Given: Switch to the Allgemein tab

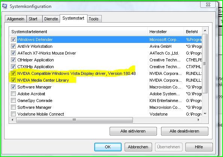Looking at the screenshot, I should (15, 19).
